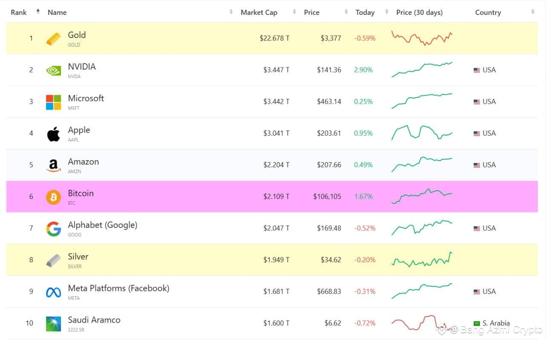Image resolution: width=546 pixels, height=340 pixels.
Task: Click the Google logo icon
Action: point(53,229)
